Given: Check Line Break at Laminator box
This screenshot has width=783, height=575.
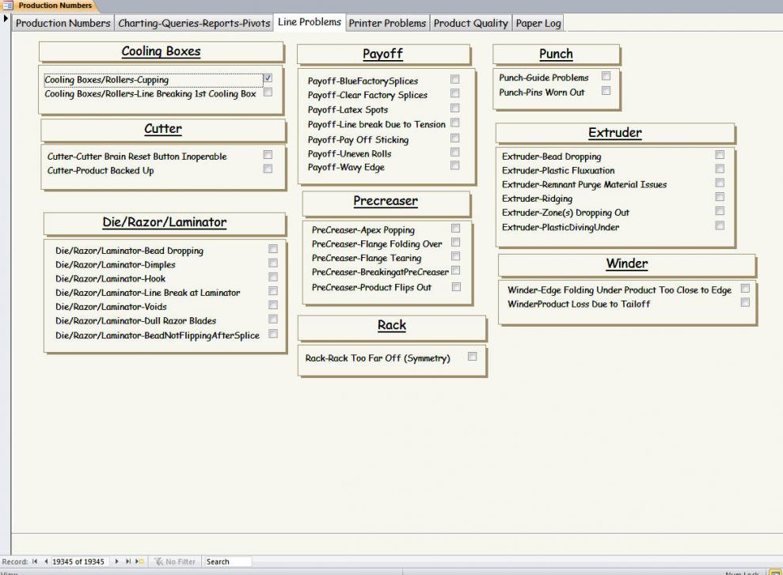Looking at the screenshot, I should pos(272,290).
